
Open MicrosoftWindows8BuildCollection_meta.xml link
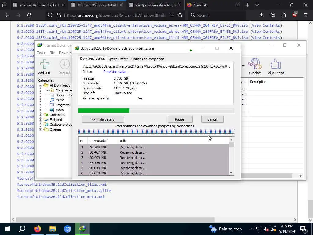pos(61,197)
